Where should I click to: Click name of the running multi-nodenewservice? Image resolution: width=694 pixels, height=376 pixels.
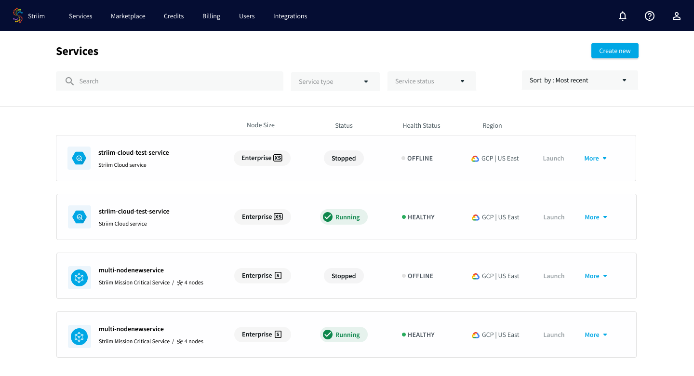coord(131,329)
